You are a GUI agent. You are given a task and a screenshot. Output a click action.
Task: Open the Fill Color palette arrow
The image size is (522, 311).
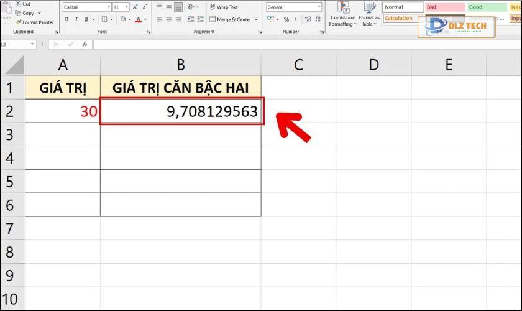(129, 19)
